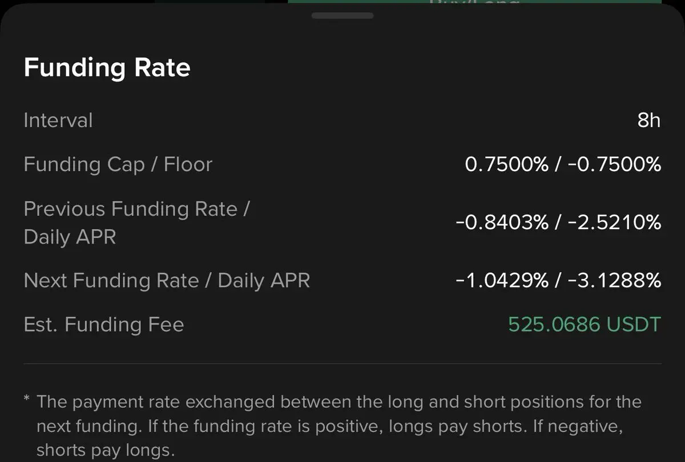The height and width of the screenshot is (462, 685).
Task: Tap the -1.0429% next funding rate
Action: point(502,281)
